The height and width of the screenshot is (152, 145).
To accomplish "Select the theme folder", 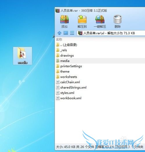I will pos(100,71).
